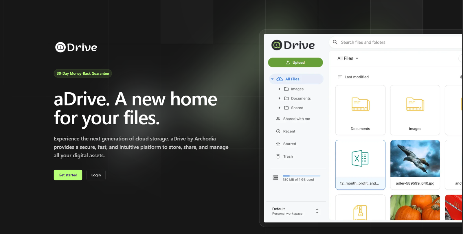Screen dimensions: 463x234
Task: Click the Login button
Action: (x=96, y=175)
